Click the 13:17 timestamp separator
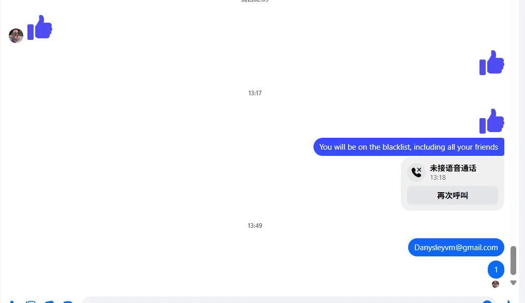 [x=255, y=93]
